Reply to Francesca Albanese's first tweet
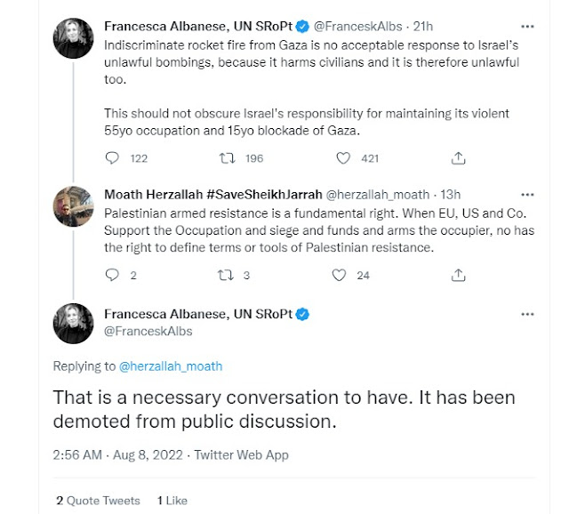This screenshot has width=569, height=514. (x=113, y=158)
